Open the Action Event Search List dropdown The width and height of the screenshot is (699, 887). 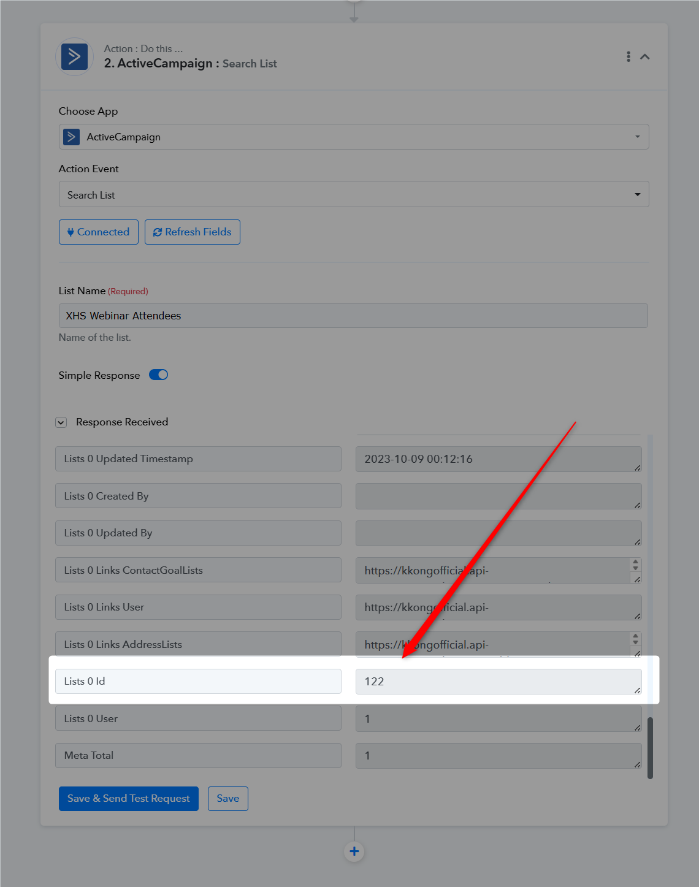click(354, 194)
